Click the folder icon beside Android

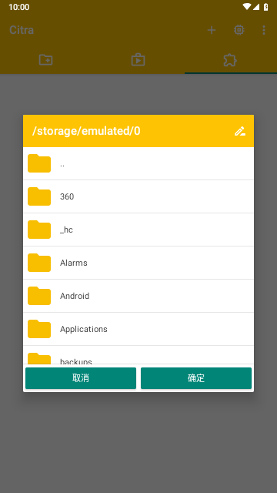(x=39, y=296)
